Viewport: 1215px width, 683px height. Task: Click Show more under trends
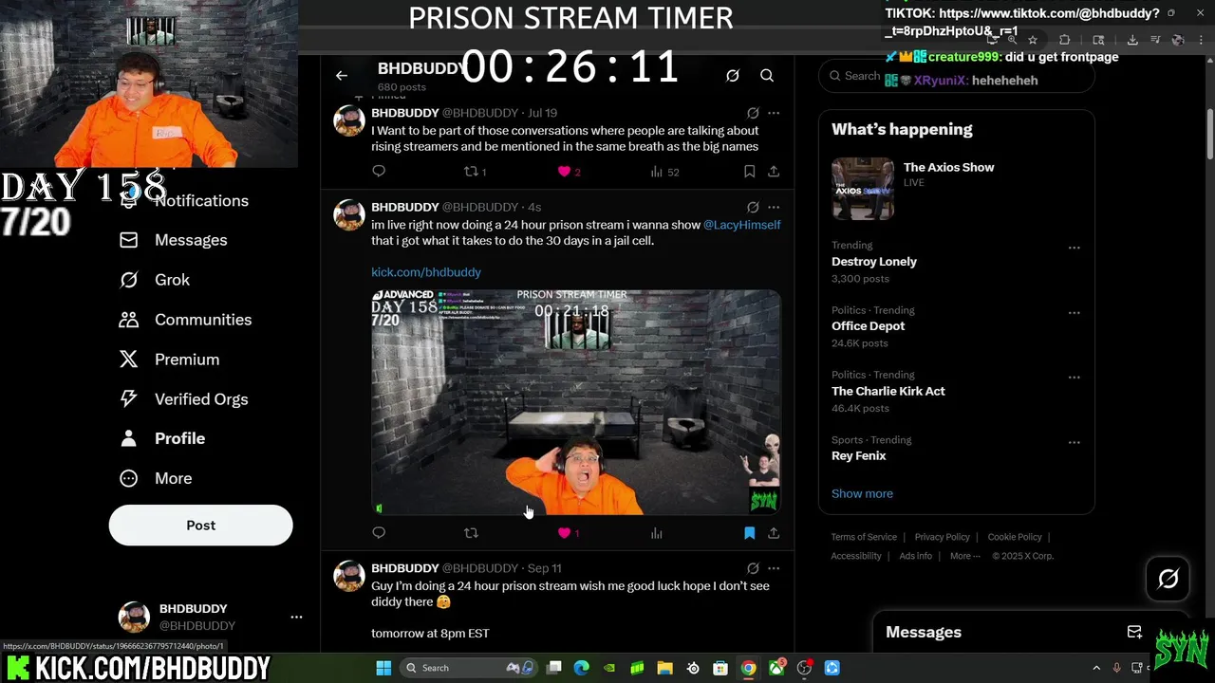pos(862,493)
